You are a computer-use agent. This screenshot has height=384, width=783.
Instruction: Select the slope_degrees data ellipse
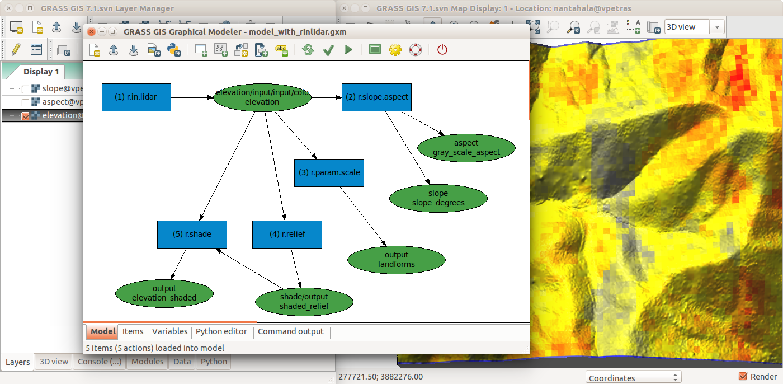point(438,198)
